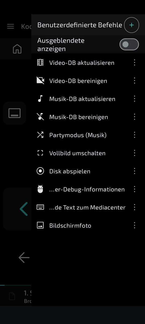Tap the Video-DB bereinigen crossed camera icon
The image size is (145, 324).
[x=40, y=81]
